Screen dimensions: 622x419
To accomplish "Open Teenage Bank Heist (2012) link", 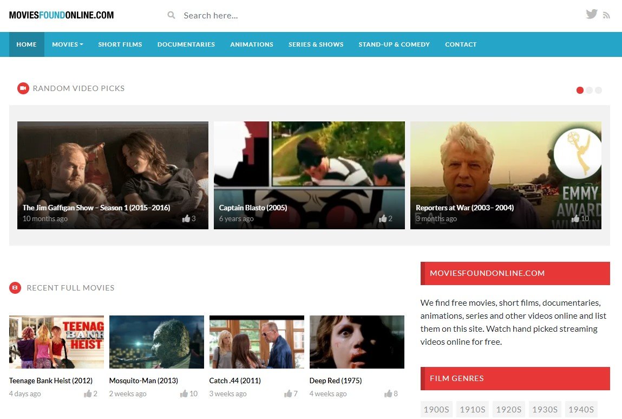I will coord(51,381).
